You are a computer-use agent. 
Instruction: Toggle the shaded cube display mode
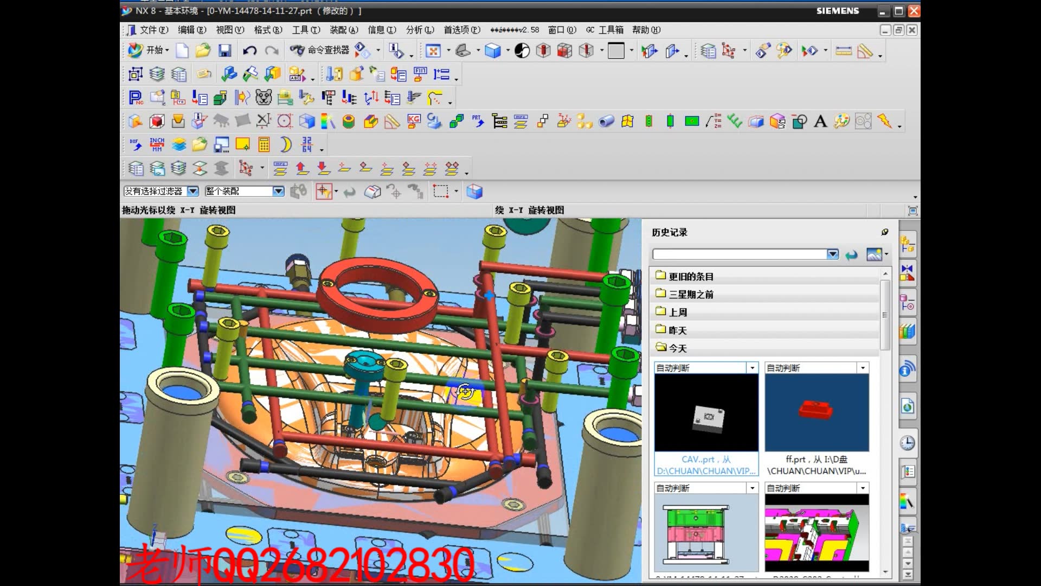point(475,191)
